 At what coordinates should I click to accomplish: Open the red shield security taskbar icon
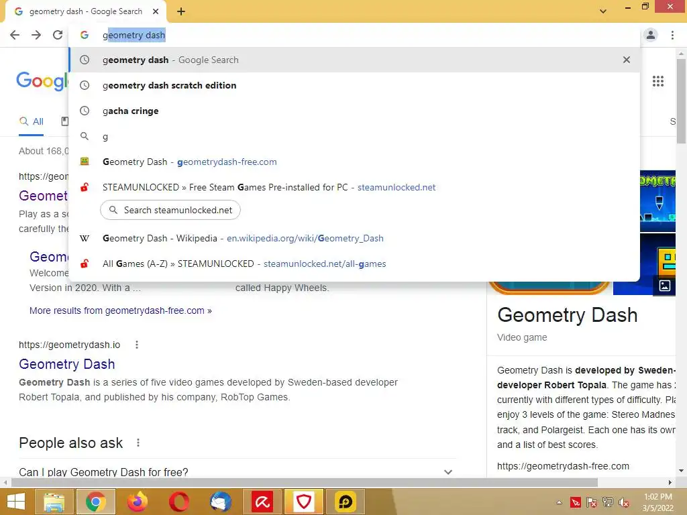tap(304, 502)
